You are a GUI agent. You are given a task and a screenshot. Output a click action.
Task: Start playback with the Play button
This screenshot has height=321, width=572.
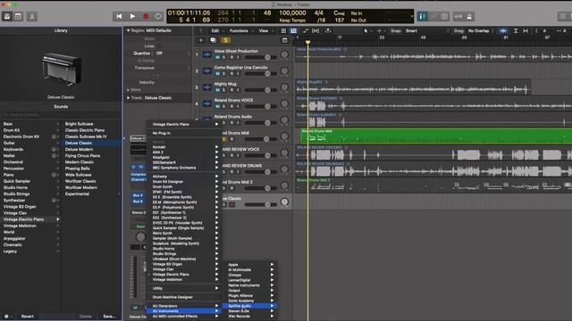132,16
